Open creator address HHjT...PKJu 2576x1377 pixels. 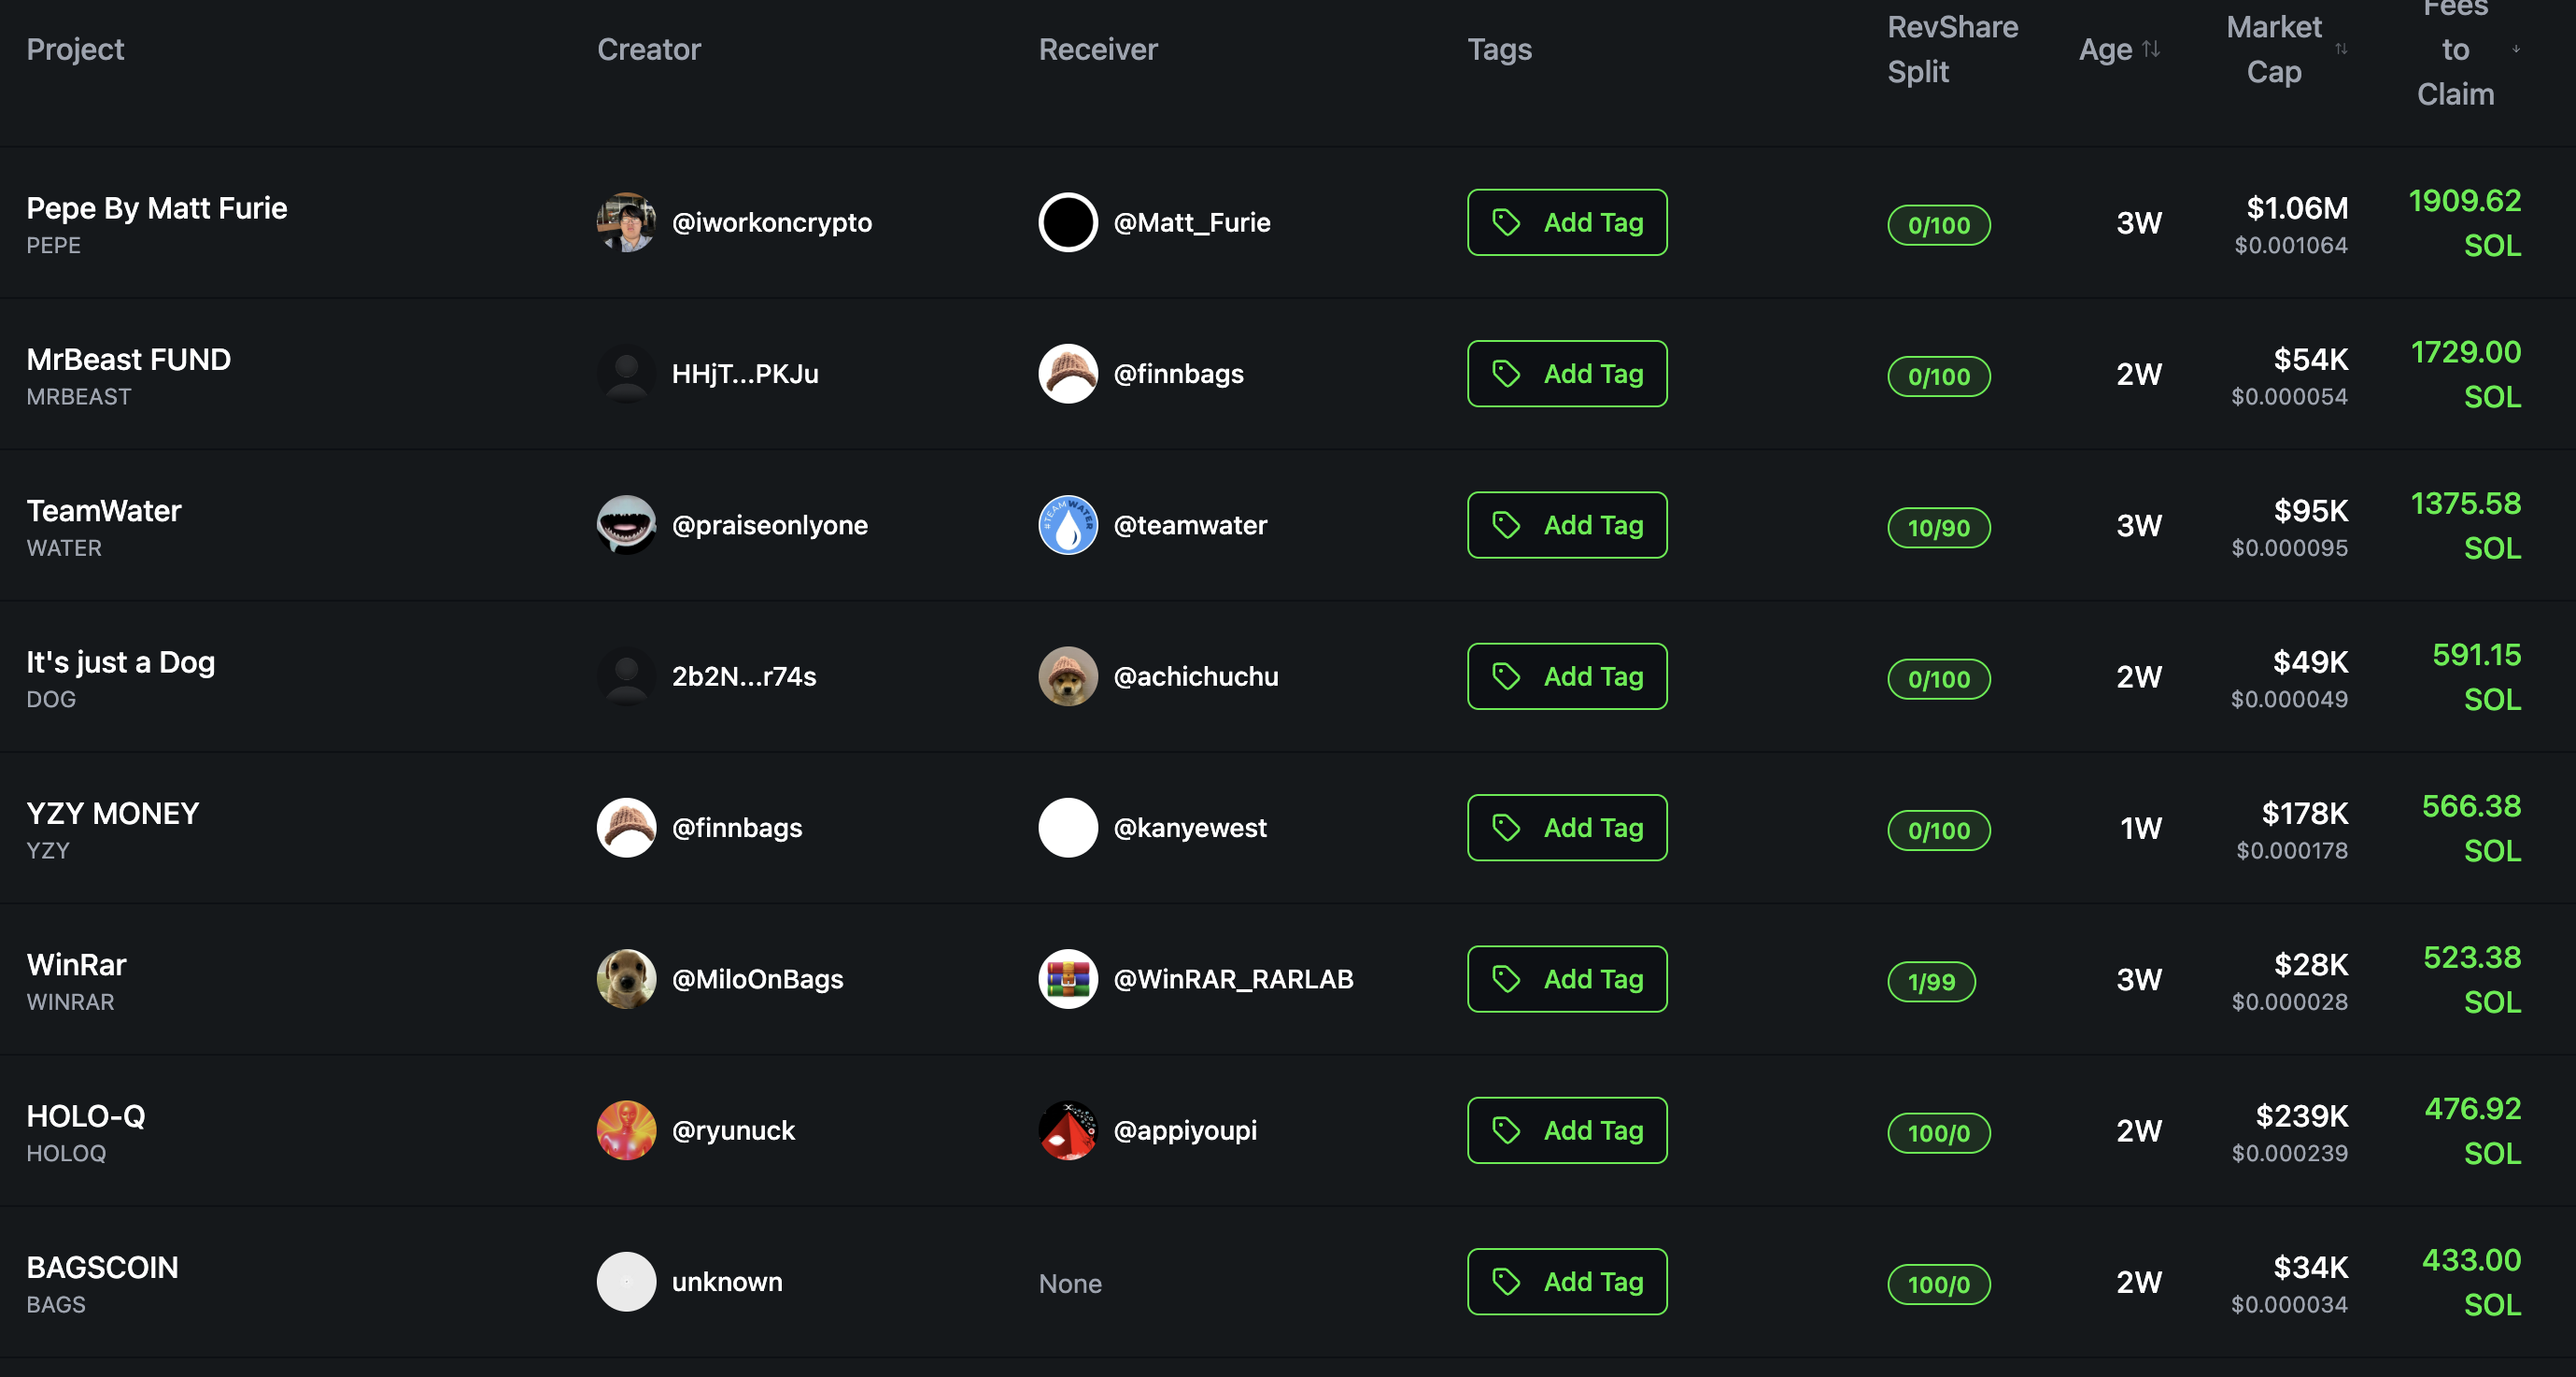[744, 374]
